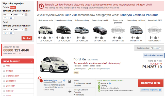The image size is (165, 96).
Task: Click green check icon next to Ochrona od kradzieży
Action: (99, 88)
